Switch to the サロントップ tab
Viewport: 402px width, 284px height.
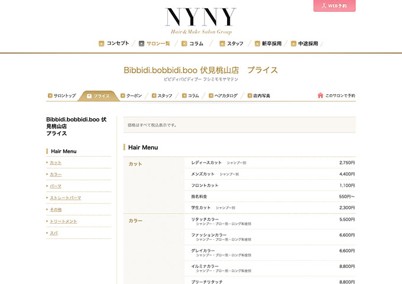coord(62,95)
